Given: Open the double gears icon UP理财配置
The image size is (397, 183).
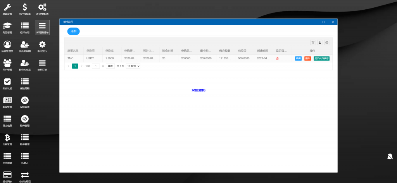Looking at the screenshot, I should pos(42,9).
